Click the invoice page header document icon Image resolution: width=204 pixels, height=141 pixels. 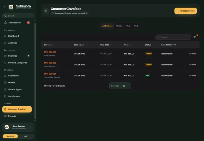coord(46,11)
